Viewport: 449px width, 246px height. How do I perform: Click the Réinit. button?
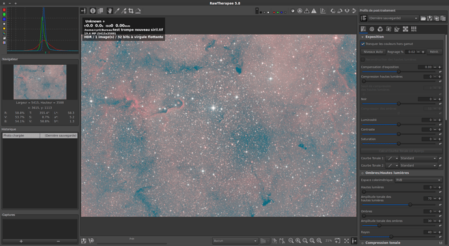434,52
